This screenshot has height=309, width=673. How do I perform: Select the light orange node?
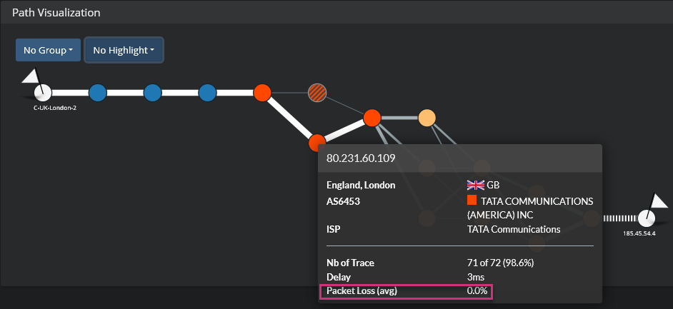(x=427, y=118)
